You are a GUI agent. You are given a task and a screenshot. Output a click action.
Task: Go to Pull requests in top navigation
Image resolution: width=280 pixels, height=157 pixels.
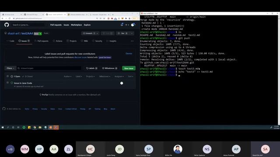click(56, 25)
